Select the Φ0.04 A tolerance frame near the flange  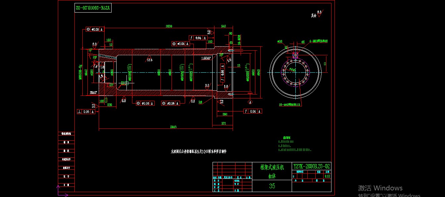[x=181, y=43]
